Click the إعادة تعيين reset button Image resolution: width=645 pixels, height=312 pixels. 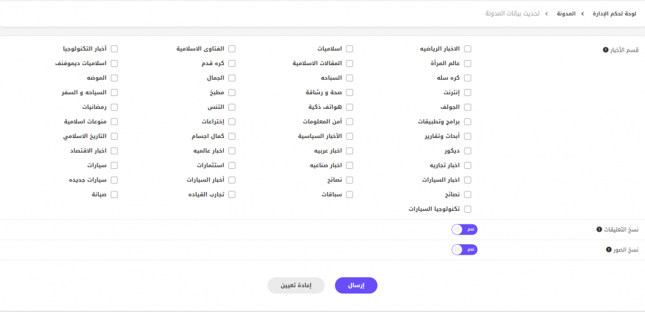[296, 286]
